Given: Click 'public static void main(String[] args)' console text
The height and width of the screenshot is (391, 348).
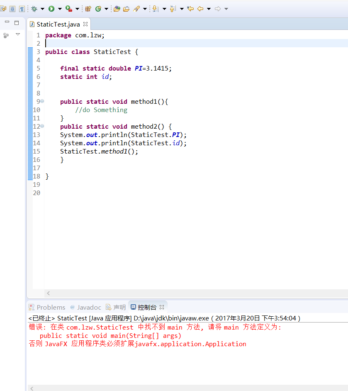Looking at the screenshot, I should [x=110, y=336].
